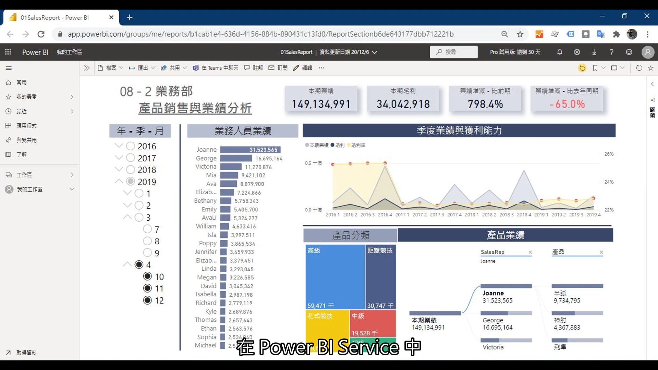The height and width of the screenshot is (370, 658).
Task: Expand the 2017 year node
Action: [119, 158]
